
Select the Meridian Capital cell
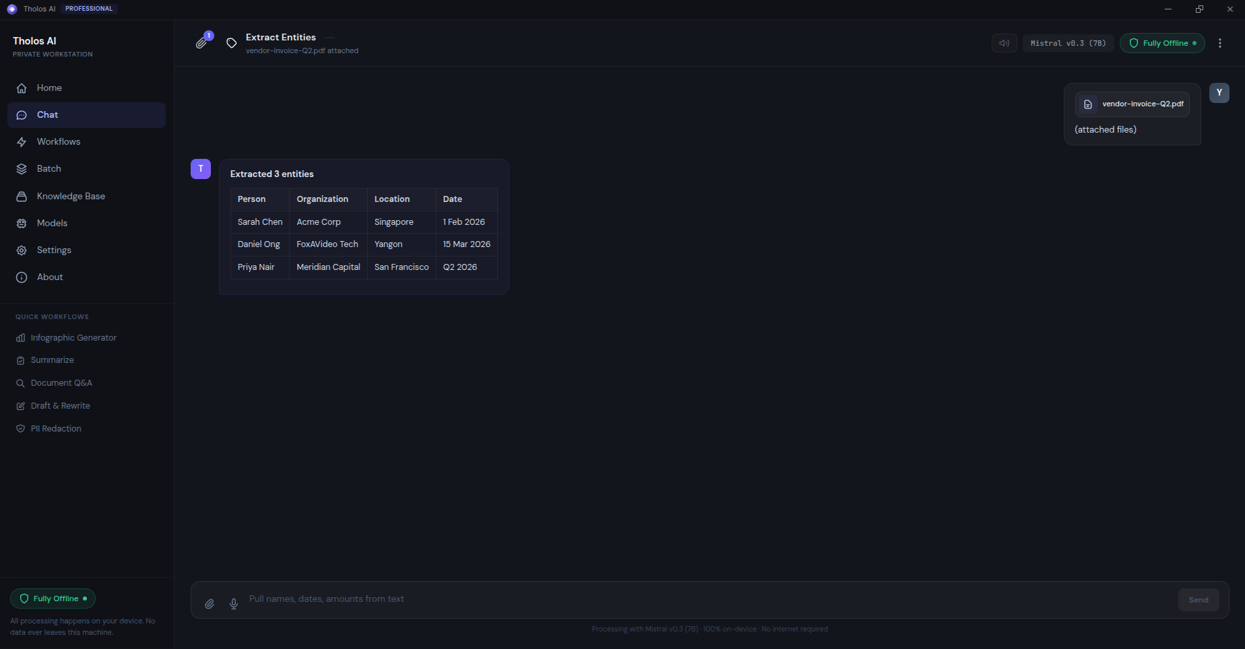point(328,267)
